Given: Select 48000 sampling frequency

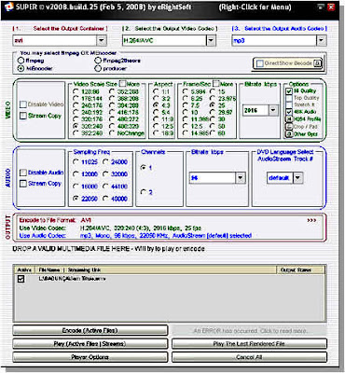Looking at the screenshot, I should 105,199.
